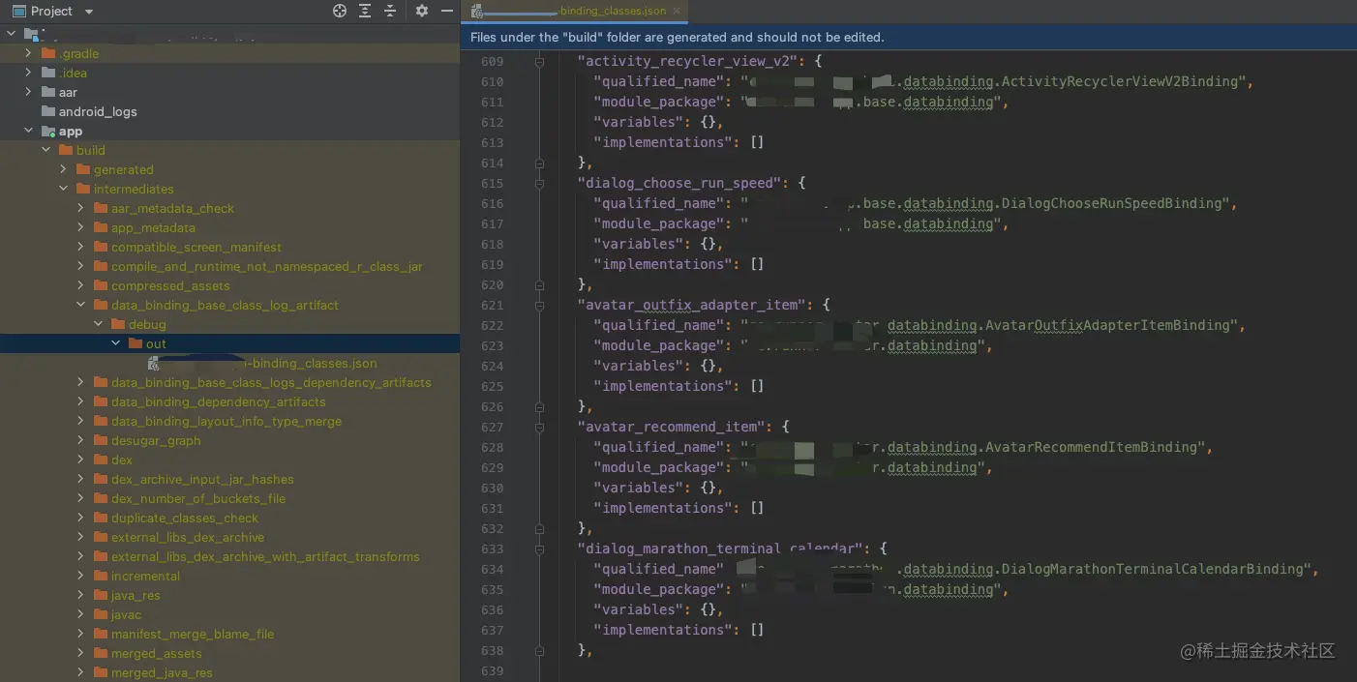This screenshot has height=682, width=1357.
Task: Select the compressed_assets folder
Action: tap(170, 285)
